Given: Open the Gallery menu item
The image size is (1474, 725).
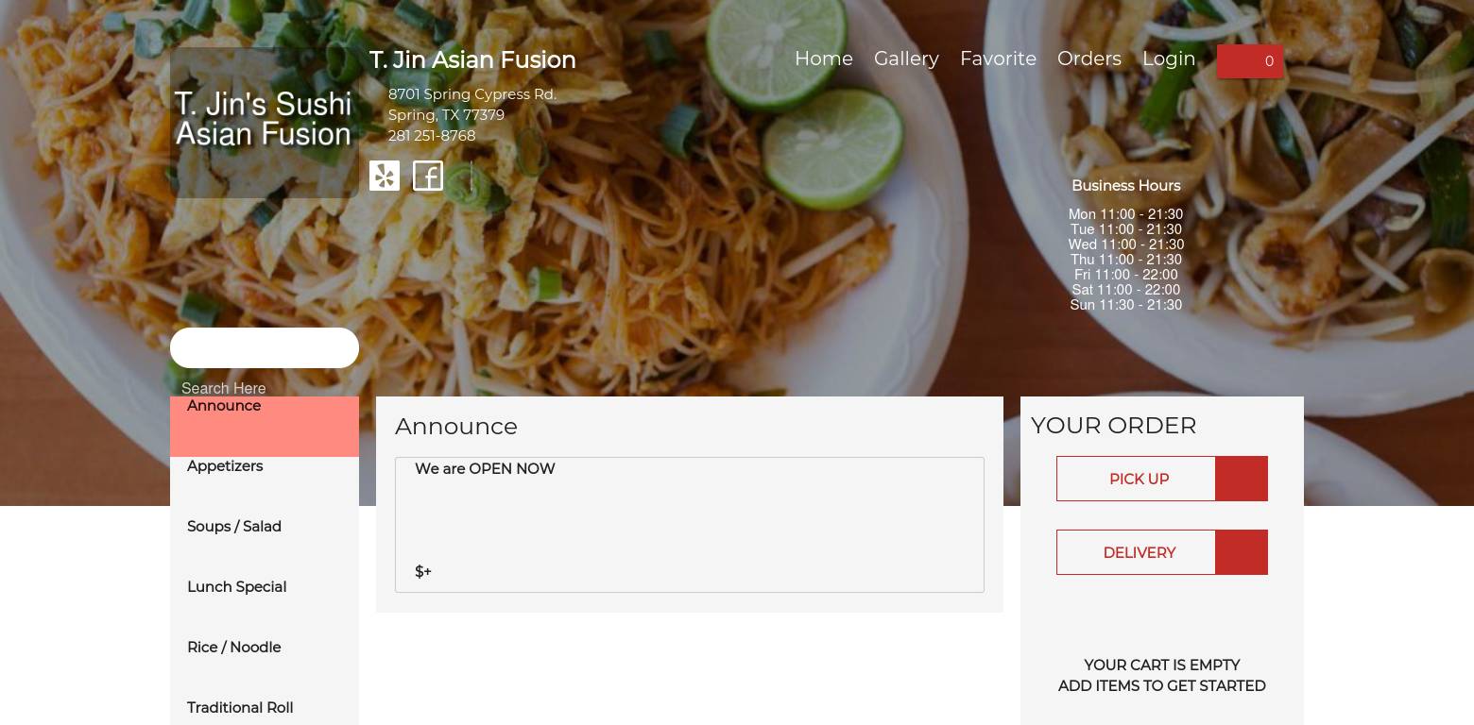Looking at the screenshot, I should click(x=905, y=59).
